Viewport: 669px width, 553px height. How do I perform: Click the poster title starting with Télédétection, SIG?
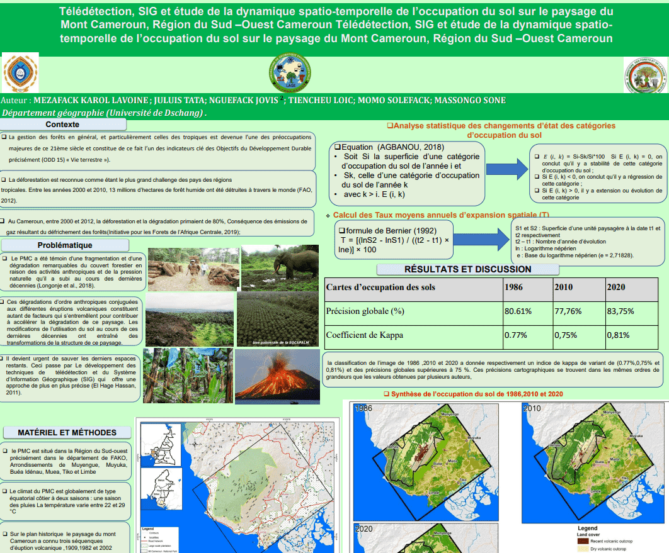336,25
